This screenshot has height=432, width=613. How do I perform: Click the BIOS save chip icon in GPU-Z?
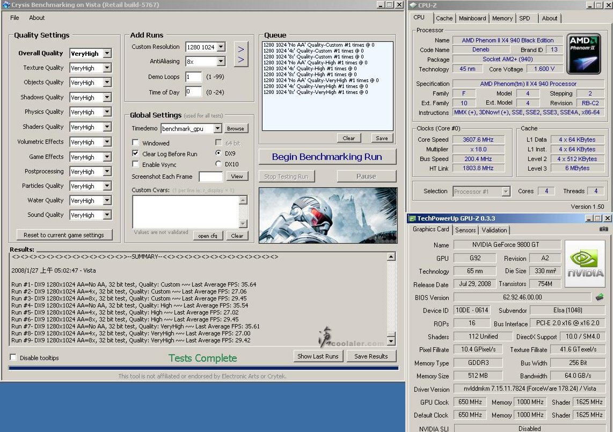(600, 297)
